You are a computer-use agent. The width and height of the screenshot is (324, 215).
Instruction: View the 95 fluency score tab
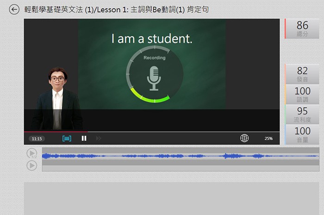[302, 114]
